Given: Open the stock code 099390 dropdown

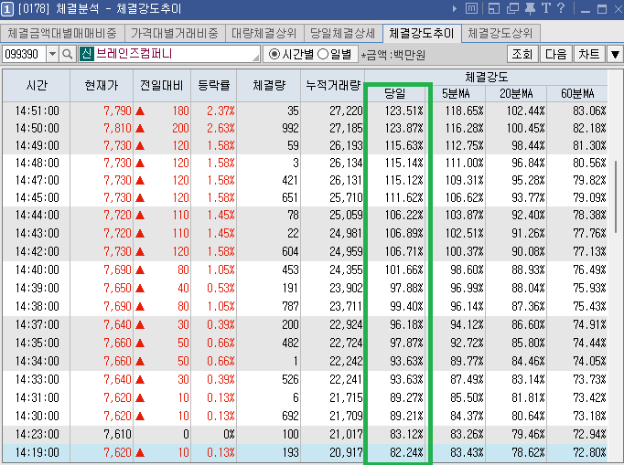Looking at the screenshot, I should (x=51, y=54).
